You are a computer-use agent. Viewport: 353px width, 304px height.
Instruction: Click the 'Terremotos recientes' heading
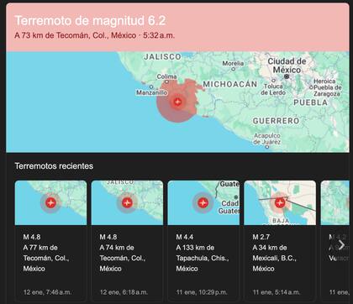tap(54, 166)
